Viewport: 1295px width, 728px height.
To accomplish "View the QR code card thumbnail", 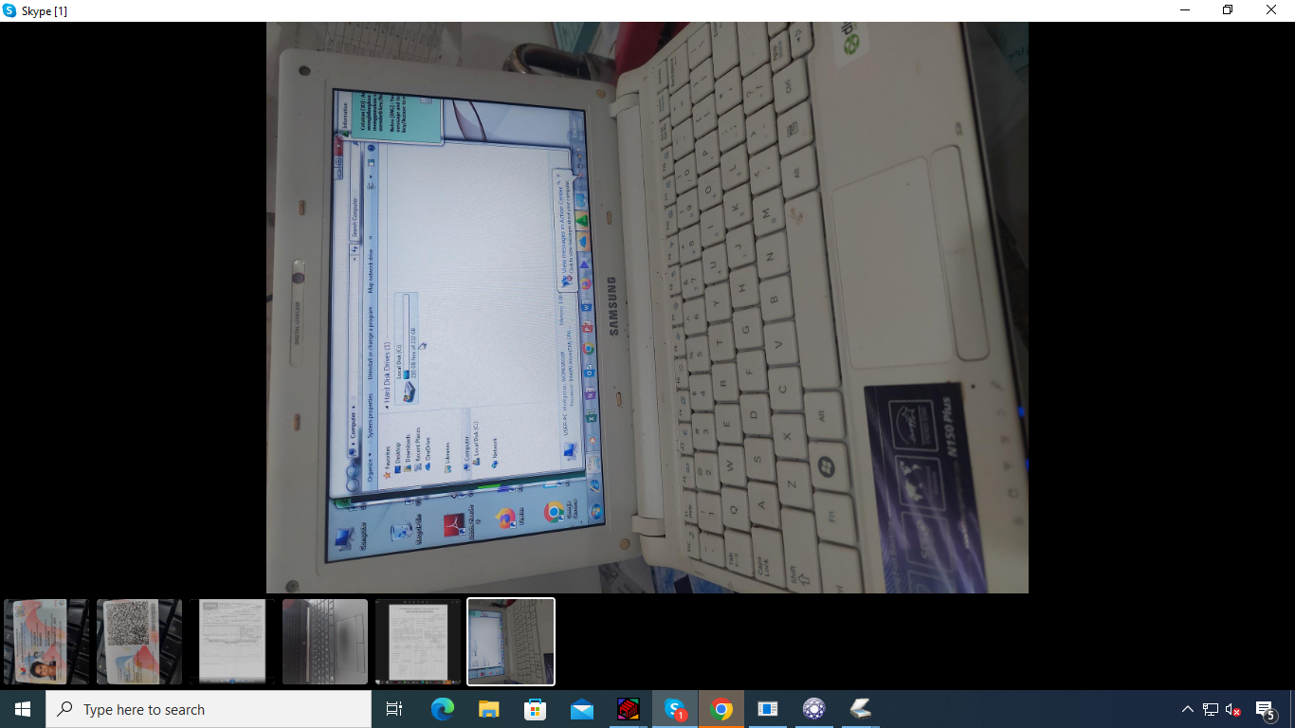I will [139, 642].
